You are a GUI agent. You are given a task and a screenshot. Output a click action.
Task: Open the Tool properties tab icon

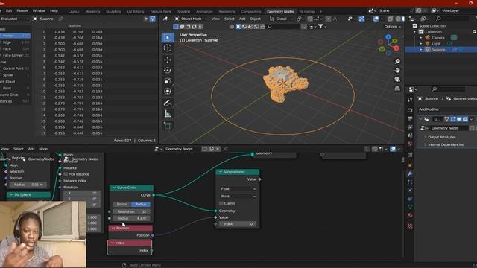click(x=410, y=100)
